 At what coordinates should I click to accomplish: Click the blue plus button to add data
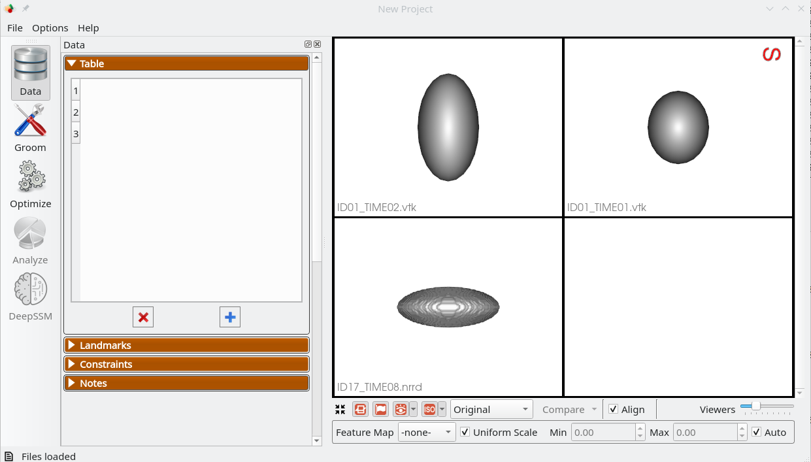229,317
